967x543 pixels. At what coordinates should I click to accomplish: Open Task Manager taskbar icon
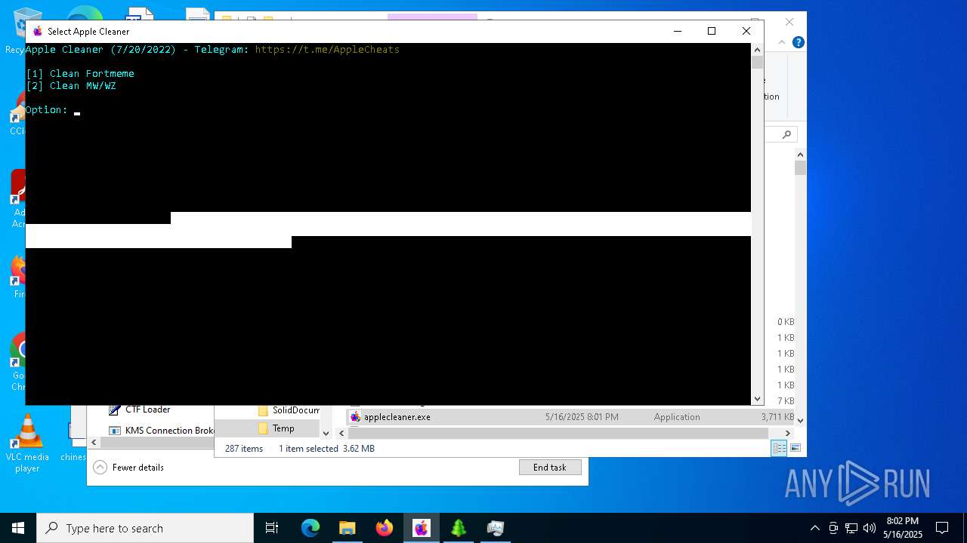pos(495,528)
